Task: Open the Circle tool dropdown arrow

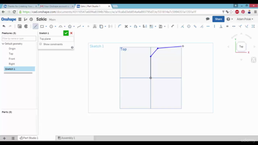Action: point(55,27)
